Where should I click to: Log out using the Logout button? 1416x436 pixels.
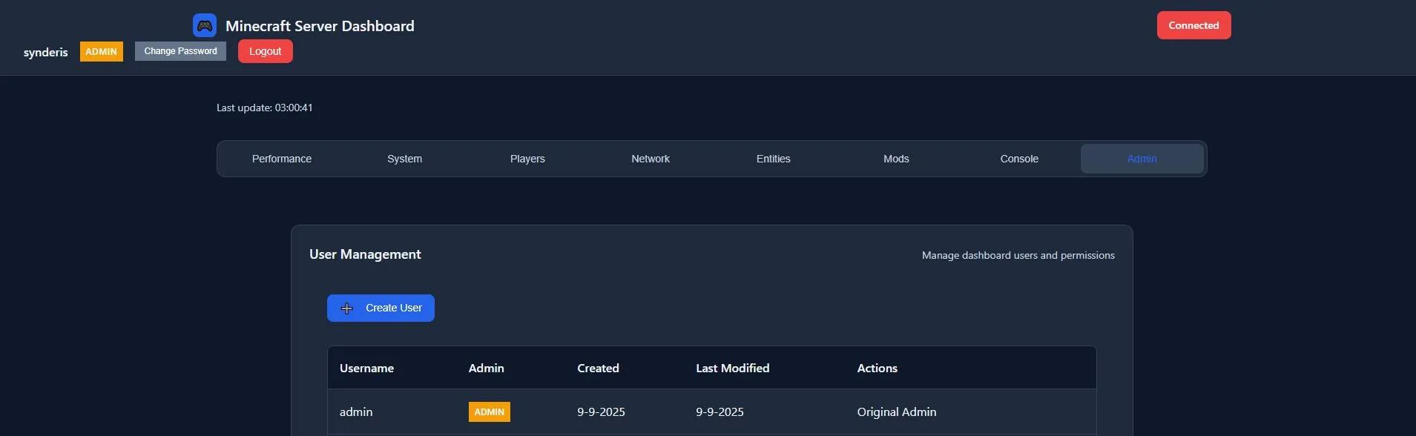[x=266, y=51]
